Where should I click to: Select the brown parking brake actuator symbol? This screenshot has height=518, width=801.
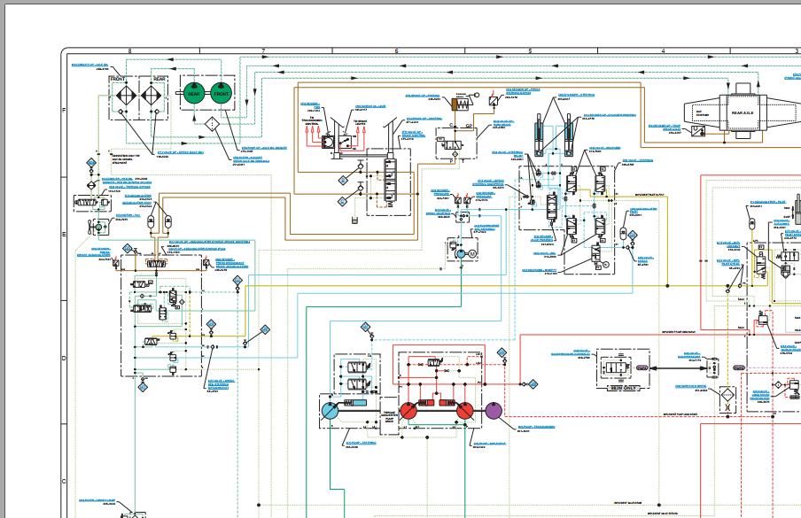(x=462, y=104)
